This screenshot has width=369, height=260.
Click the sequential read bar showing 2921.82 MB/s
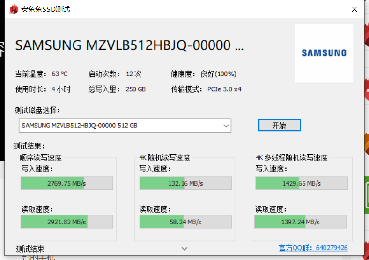pyautogui.click(x=66, y=222)
